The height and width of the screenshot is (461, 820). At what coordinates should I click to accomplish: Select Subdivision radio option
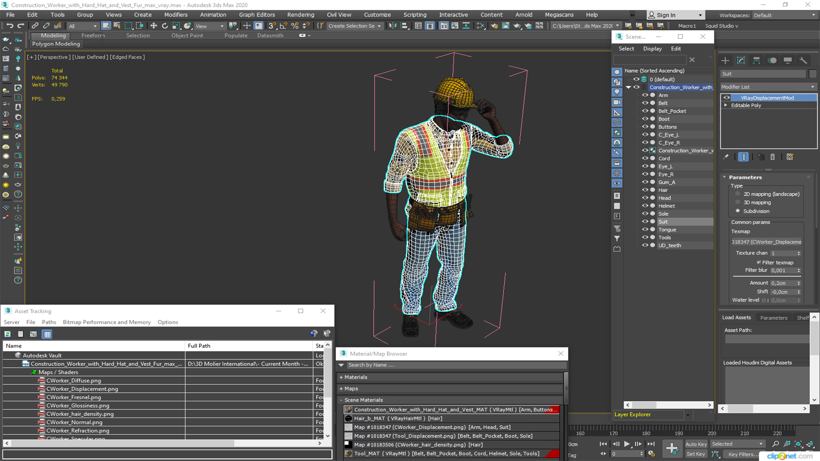pyautogui.click(x=738, y=211)
